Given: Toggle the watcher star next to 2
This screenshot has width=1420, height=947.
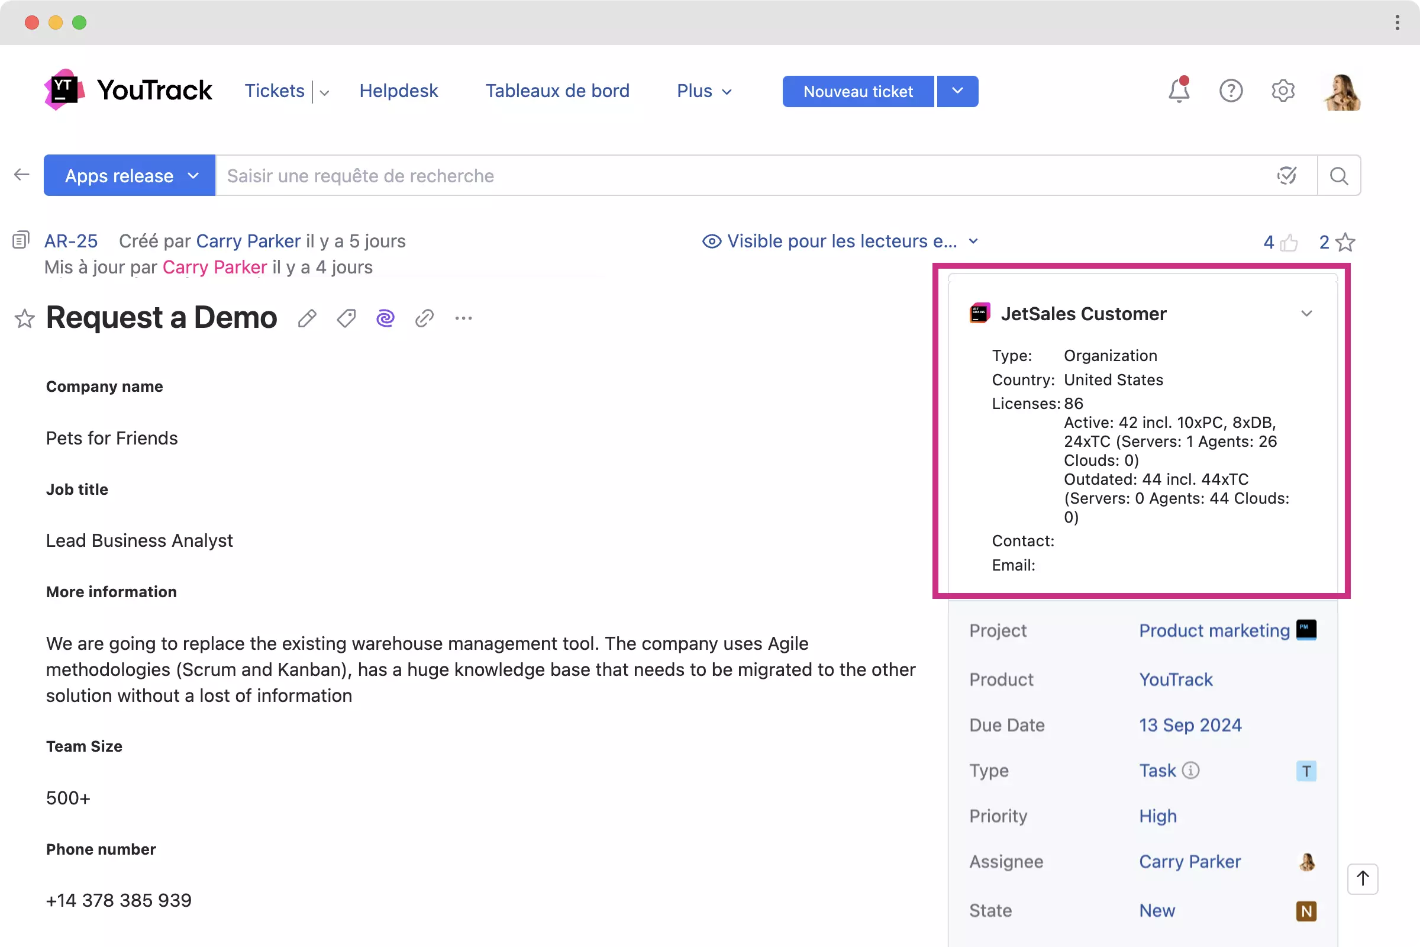Looking at the screenshot, I should pyautogui.click(x=1345, y=243).
